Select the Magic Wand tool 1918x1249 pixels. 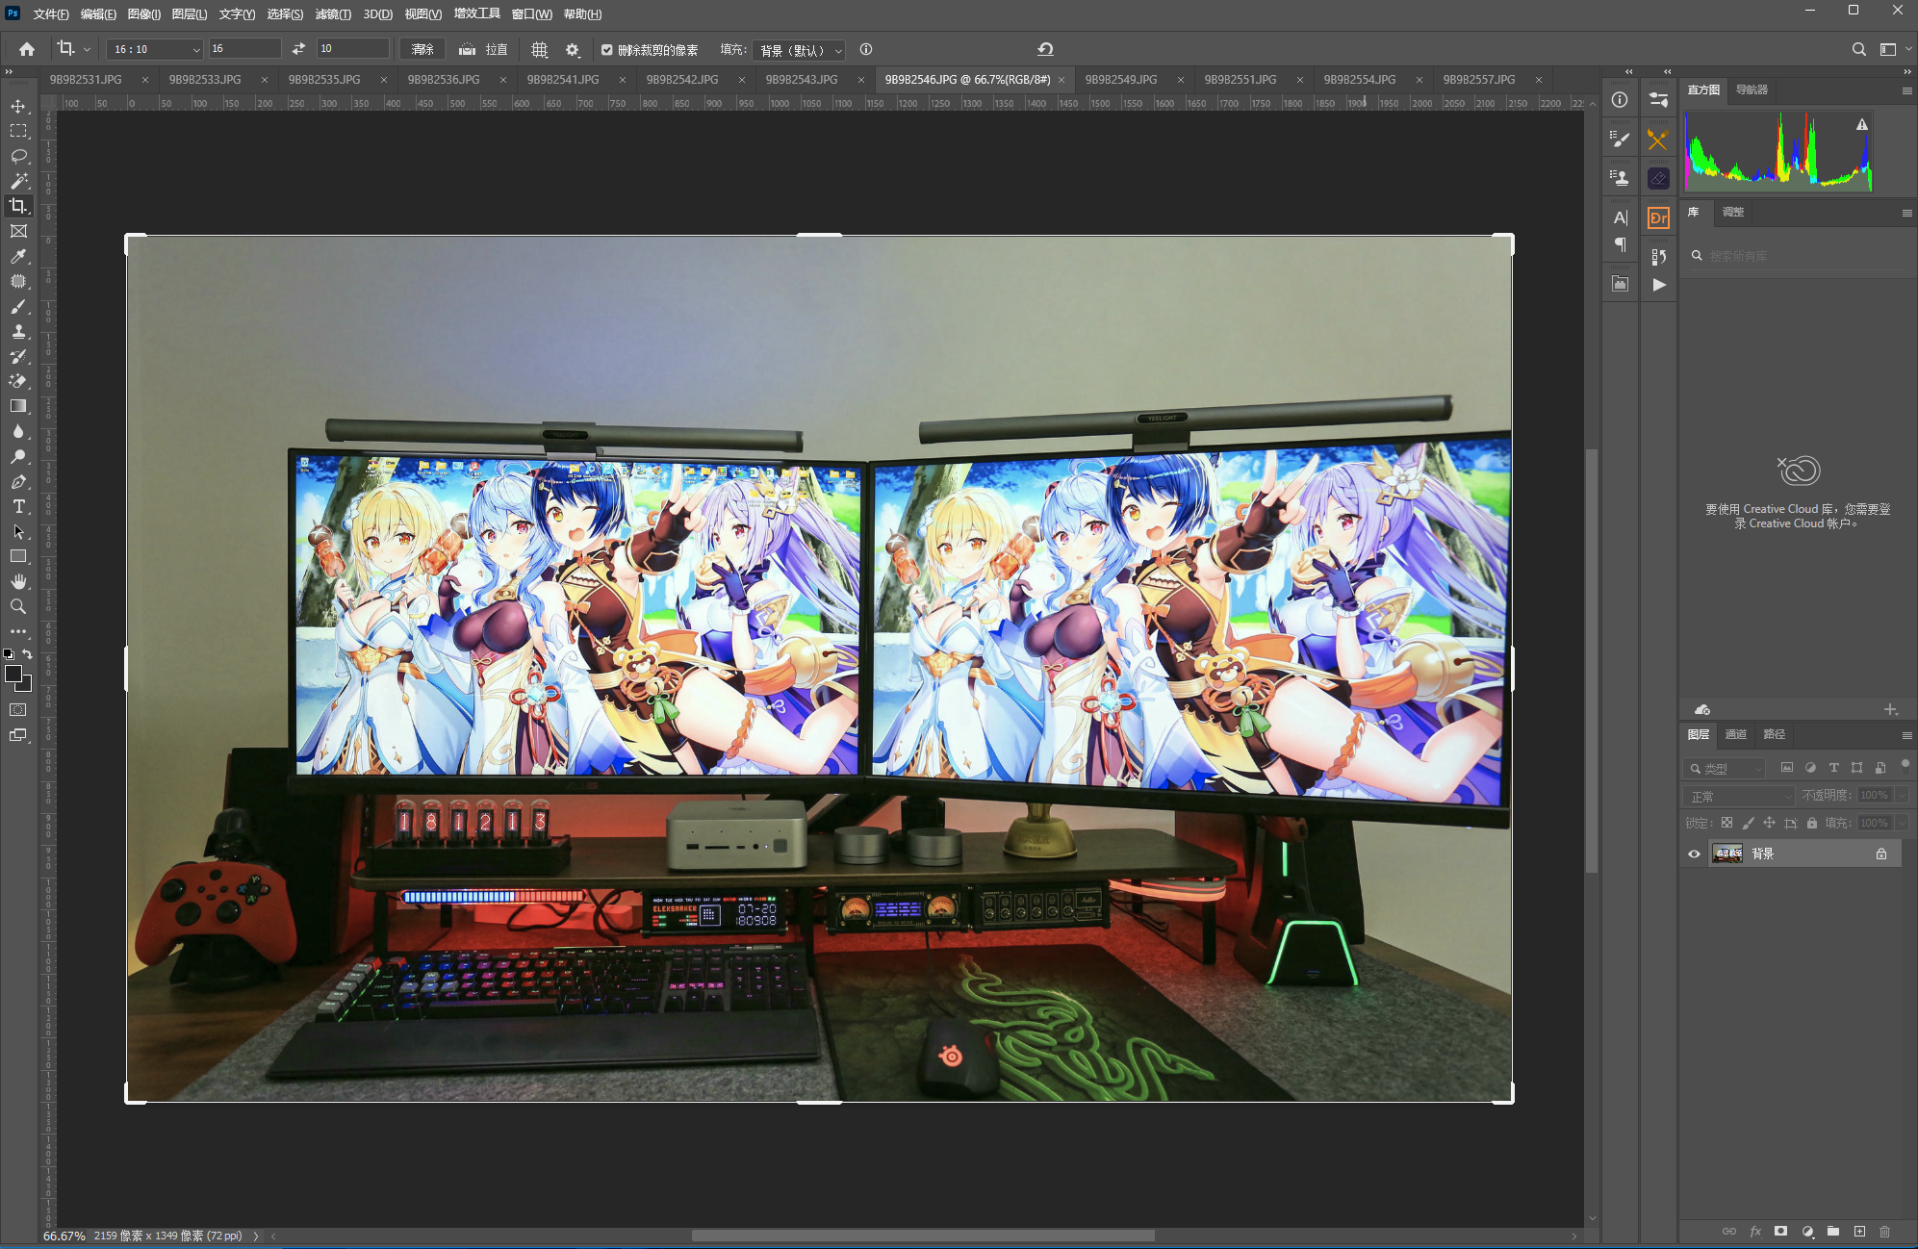click(x=18, y=181)
